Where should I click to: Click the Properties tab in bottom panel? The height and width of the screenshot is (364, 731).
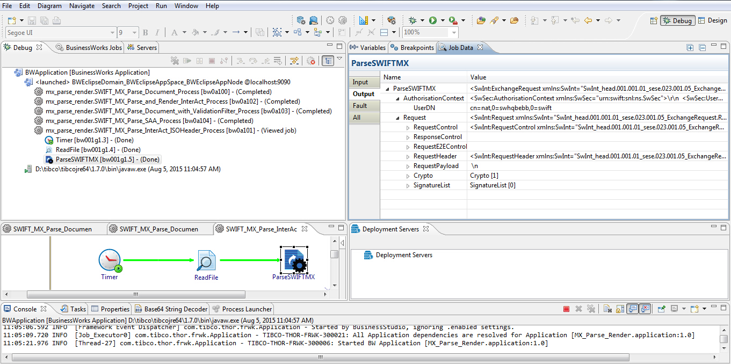click(110, 309)
